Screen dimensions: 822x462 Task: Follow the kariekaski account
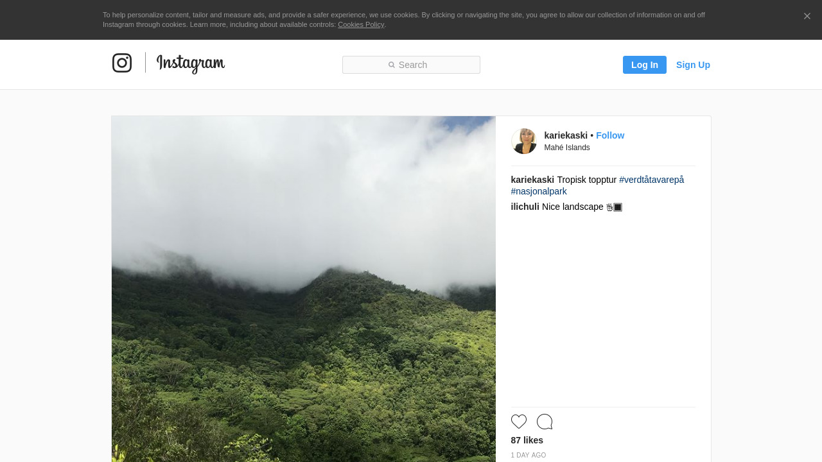coord(610,135)
